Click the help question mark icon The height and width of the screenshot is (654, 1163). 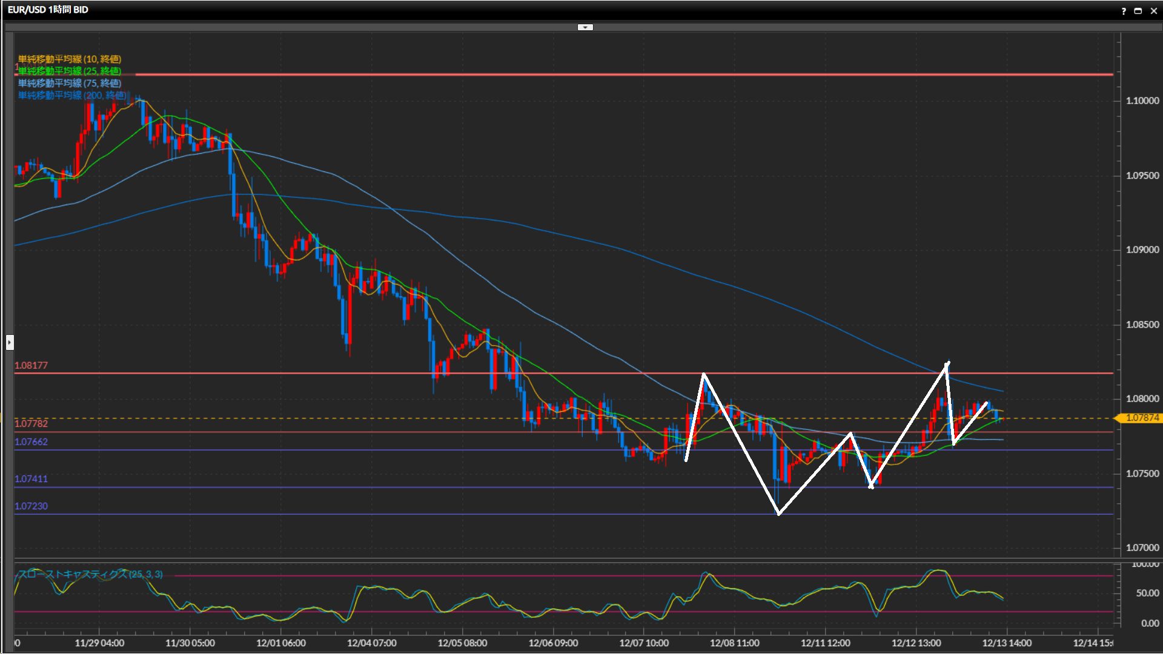[x=1124, y=11]
